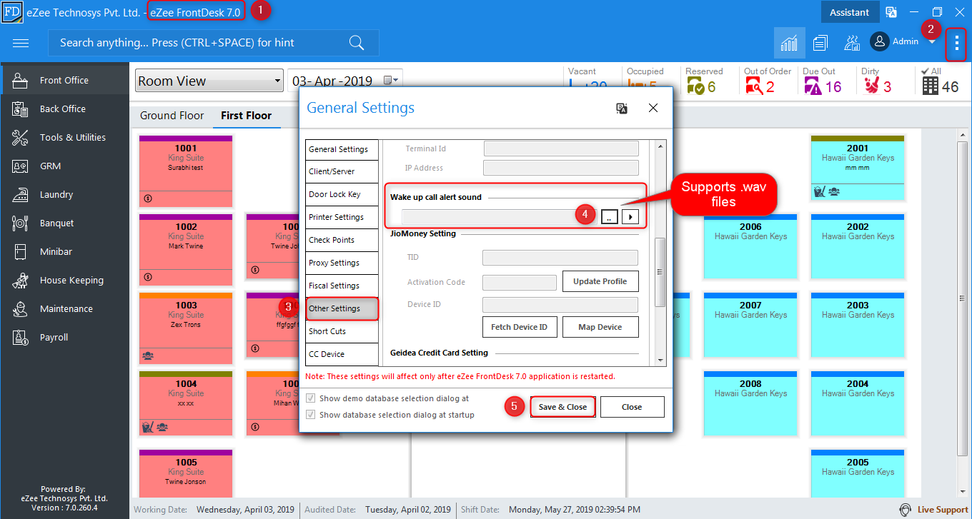
Task: Click Save & Close button
Action: pyautogui.click(x=562, y=407)
